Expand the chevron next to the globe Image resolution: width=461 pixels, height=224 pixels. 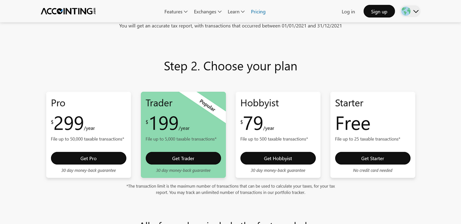pos(416,12)
